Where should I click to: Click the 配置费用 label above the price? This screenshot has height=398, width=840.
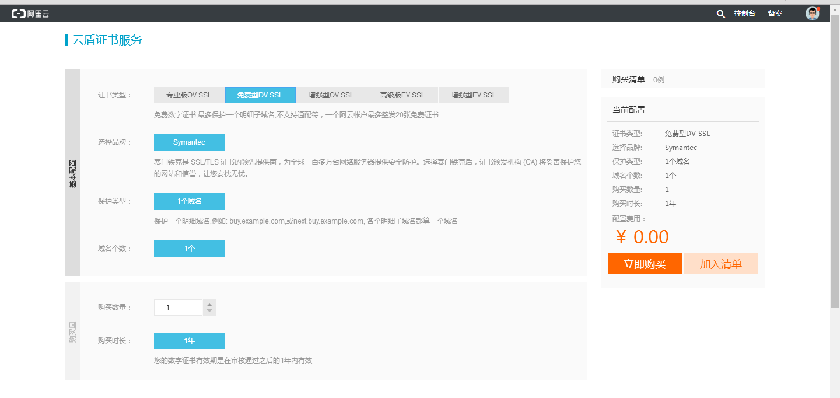pyautogui.click(x=629, y=219)
